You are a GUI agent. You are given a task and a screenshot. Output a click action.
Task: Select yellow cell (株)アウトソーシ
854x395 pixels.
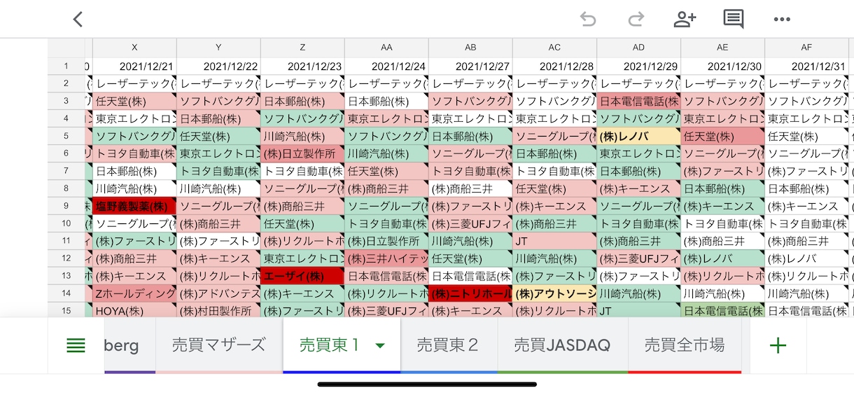tap(554, 294)
